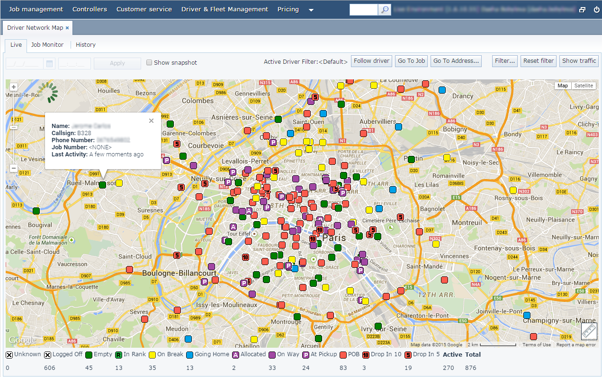602x377 pixels.
Task: Close the Driver Network Map tab
Action: coord(67,28)
